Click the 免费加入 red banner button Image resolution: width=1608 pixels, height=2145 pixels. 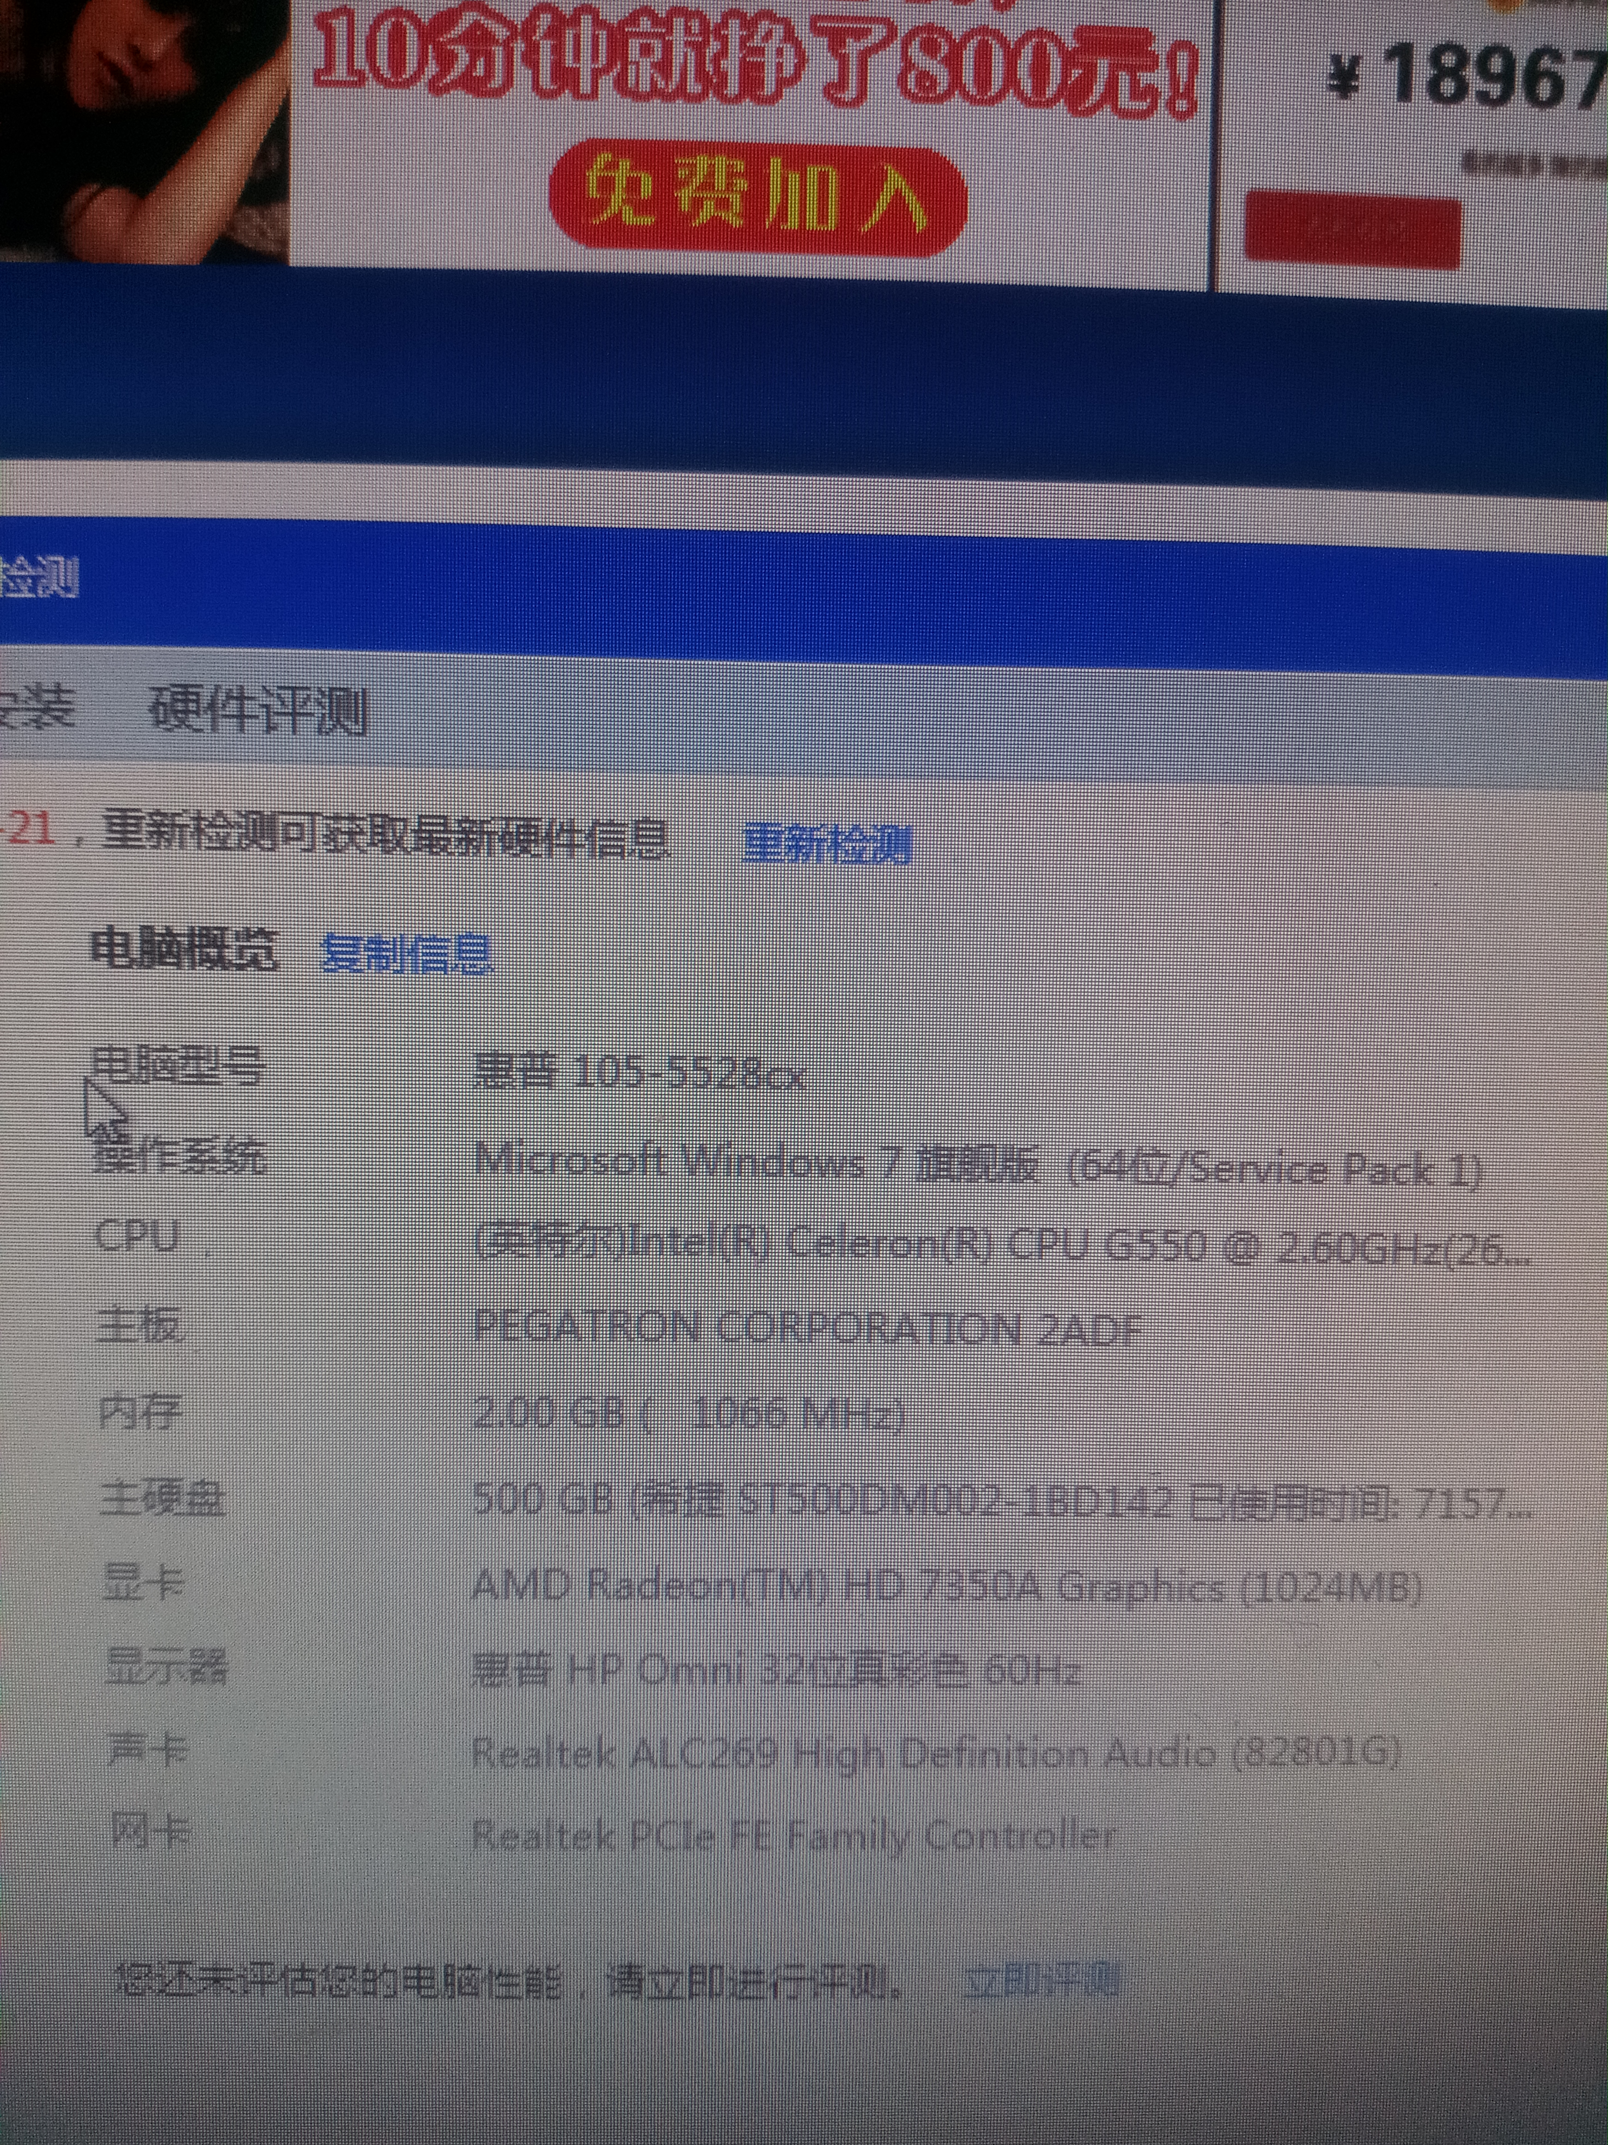pyautogui.click(x=757, y=200)
